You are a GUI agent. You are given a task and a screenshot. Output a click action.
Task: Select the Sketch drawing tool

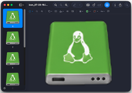click(42, 11)
